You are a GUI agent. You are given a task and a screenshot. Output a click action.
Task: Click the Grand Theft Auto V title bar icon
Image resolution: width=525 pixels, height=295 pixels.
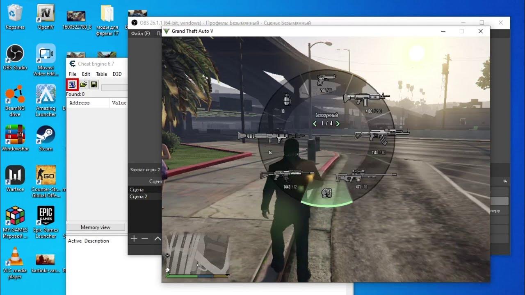[167, 31]
